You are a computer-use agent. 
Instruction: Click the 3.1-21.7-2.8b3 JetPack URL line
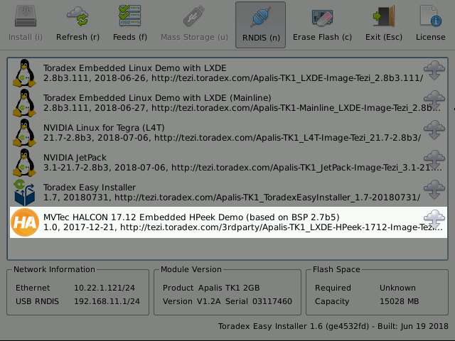[242, 168]
